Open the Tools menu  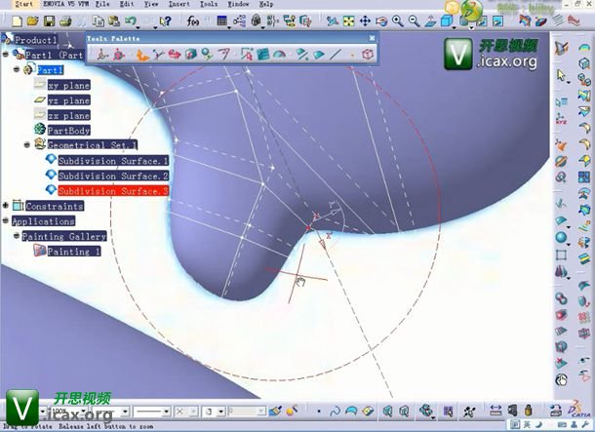pyautogui.click(x=209, y=5)
